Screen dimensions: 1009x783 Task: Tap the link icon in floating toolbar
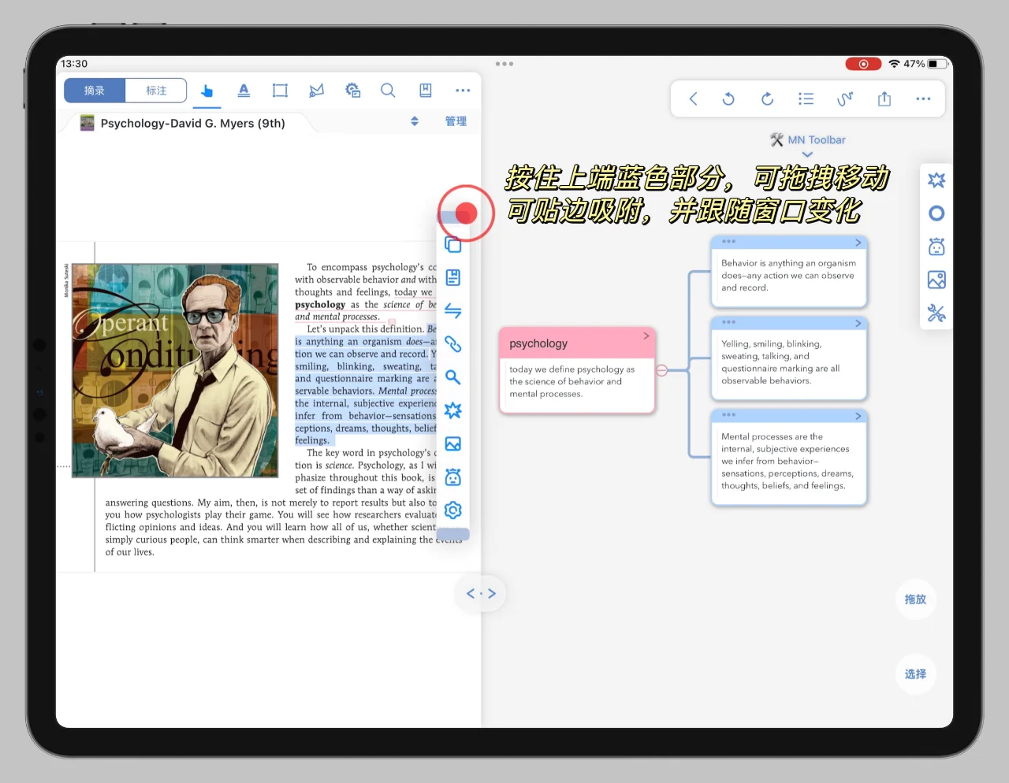[453, 344]
